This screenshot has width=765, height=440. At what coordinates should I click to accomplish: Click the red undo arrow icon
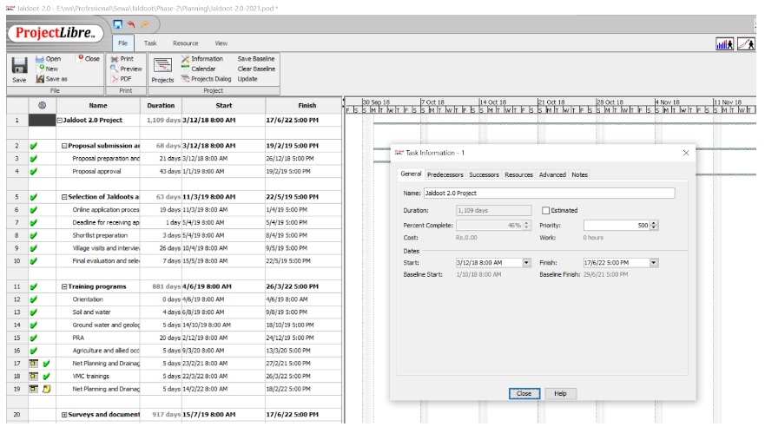[131, 24]
